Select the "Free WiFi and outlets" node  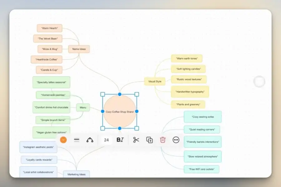pyautogui.click(x=201, y=169)
